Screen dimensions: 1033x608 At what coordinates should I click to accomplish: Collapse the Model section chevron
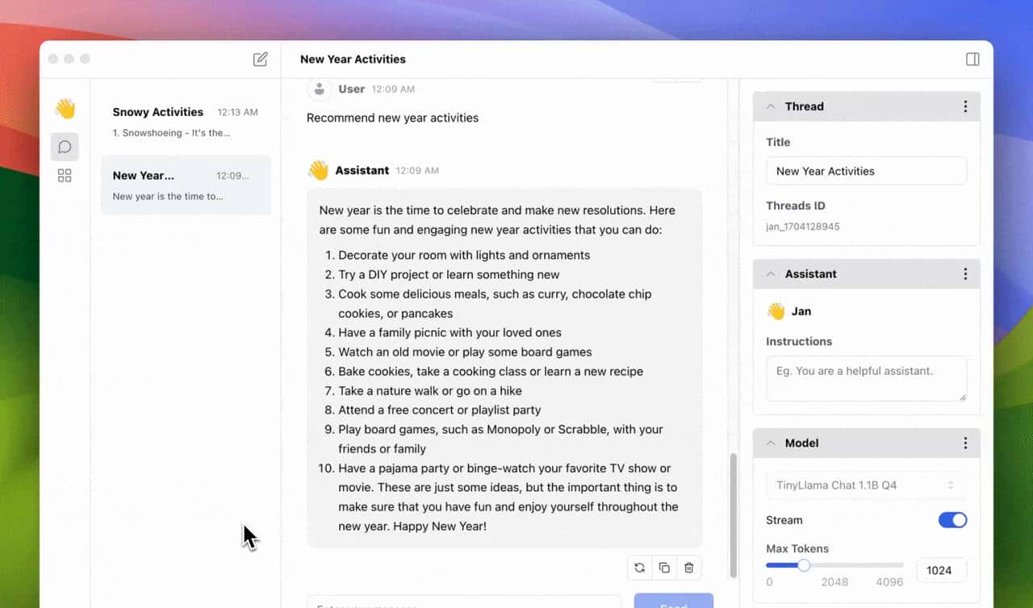tap(771, 444)
